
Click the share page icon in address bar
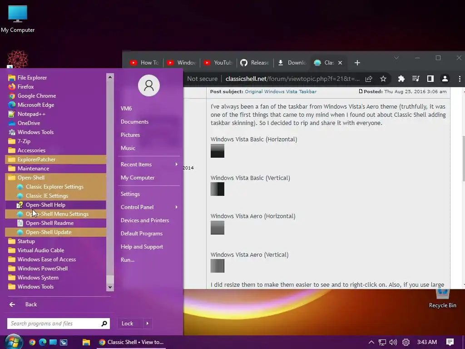click(369, 79)
